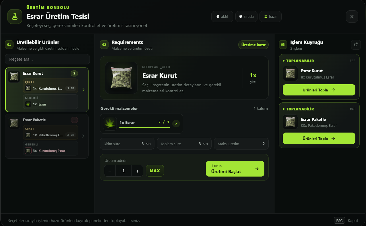Decrease Üretim adedi with minus button
366x226 pixels.
[x=110, y=171]
